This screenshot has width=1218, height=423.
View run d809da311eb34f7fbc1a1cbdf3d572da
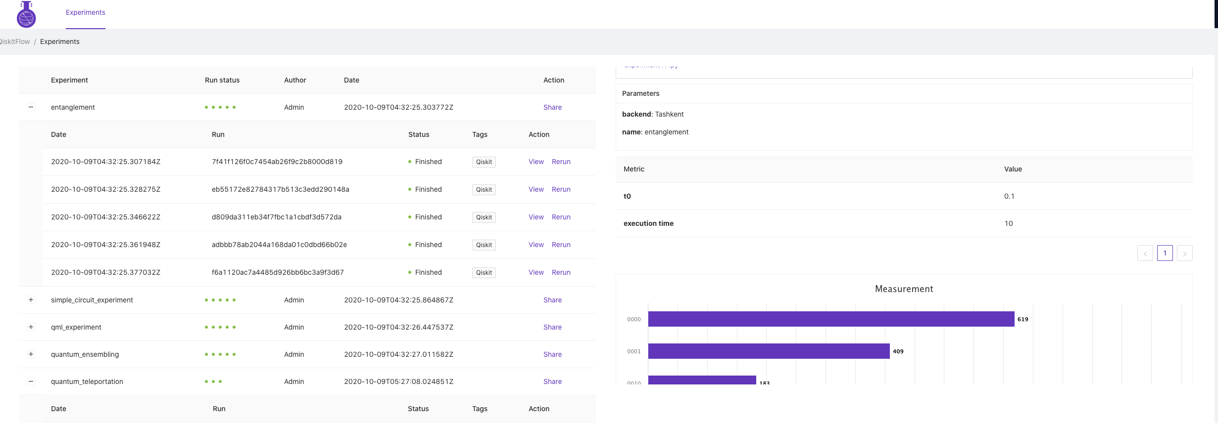click(536, 217)
